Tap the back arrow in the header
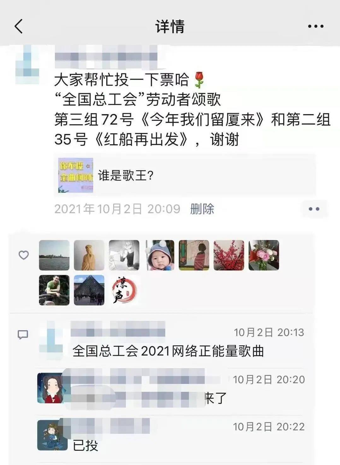Screen dimensions: 340x465 19,26
